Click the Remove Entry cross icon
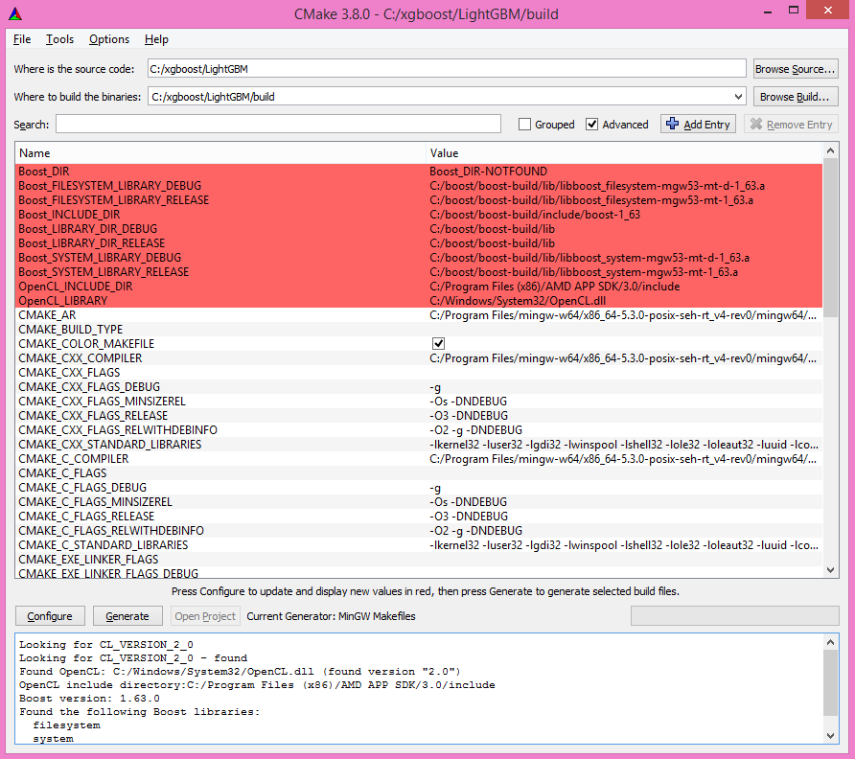The height and width of the screenshot is (759, 855). [x=757, y=124]
